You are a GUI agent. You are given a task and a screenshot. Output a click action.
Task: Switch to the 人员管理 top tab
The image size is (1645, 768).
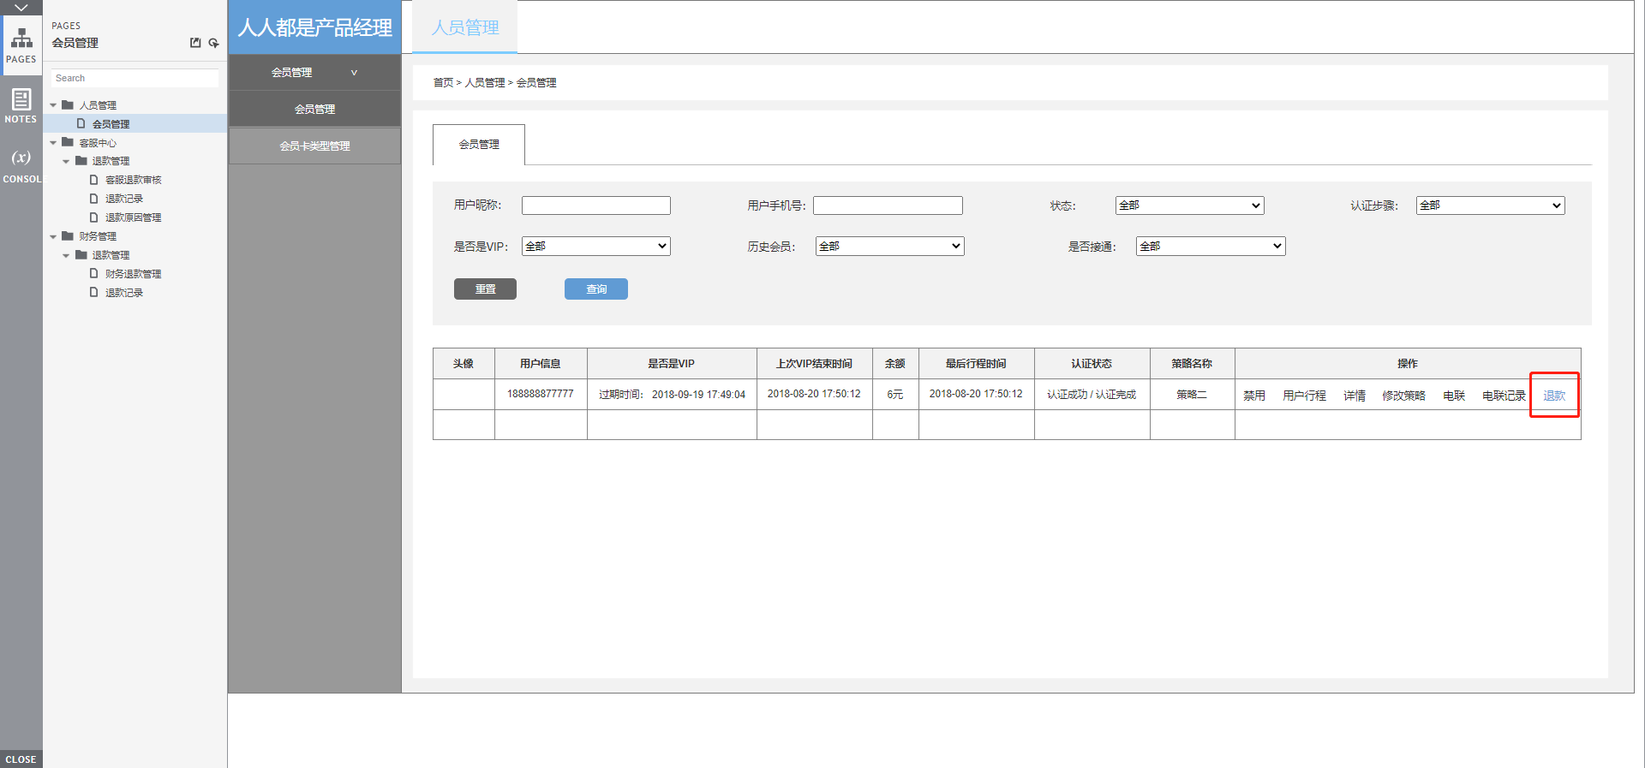pos(465,27)
